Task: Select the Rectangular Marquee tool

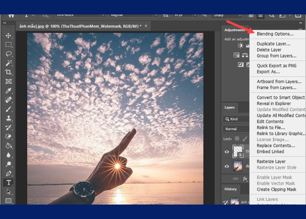Action: 8,45
